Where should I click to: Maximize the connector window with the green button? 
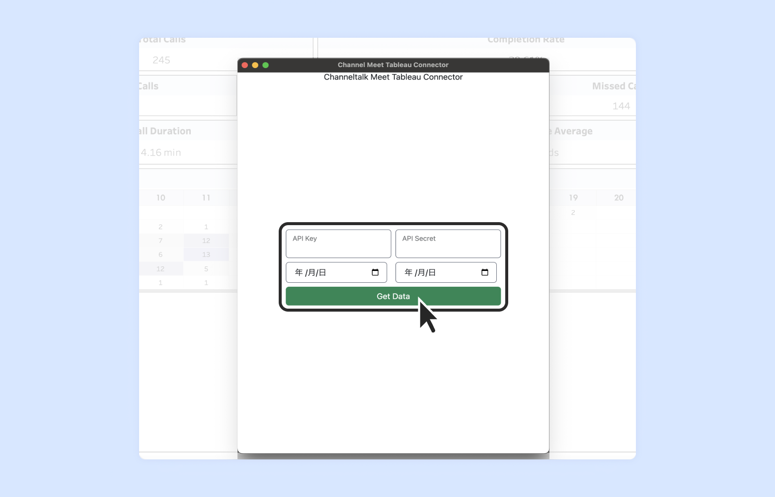266,65
